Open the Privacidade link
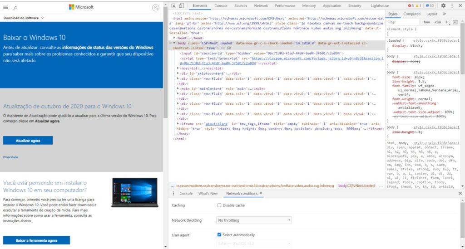Image resolution: width=465 pixels, height=249 pixels. coord(11,157)
